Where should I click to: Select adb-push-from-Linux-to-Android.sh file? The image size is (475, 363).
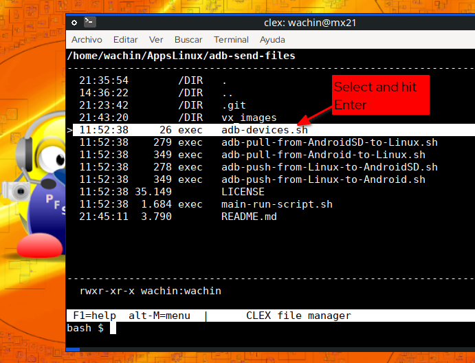click(x=271, y=179)
